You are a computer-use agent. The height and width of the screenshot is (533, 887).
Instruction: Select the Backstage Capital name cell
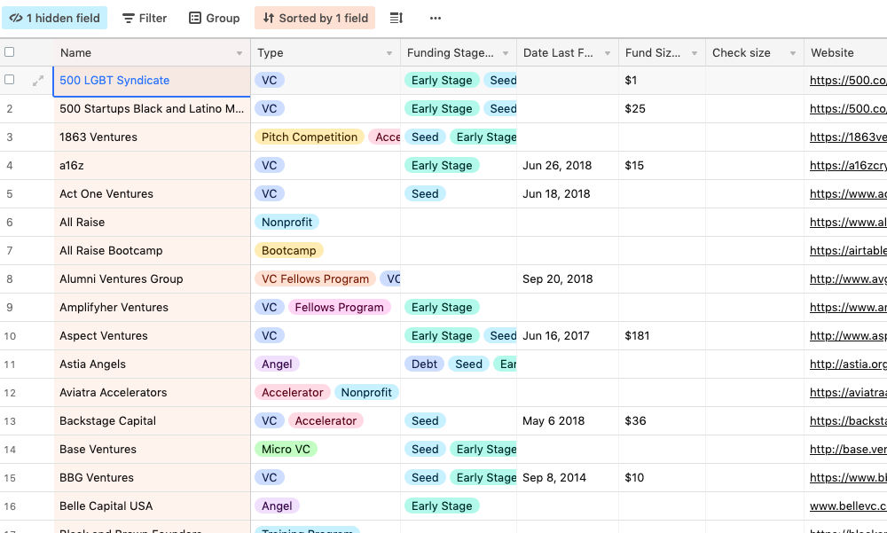[152, 421]
